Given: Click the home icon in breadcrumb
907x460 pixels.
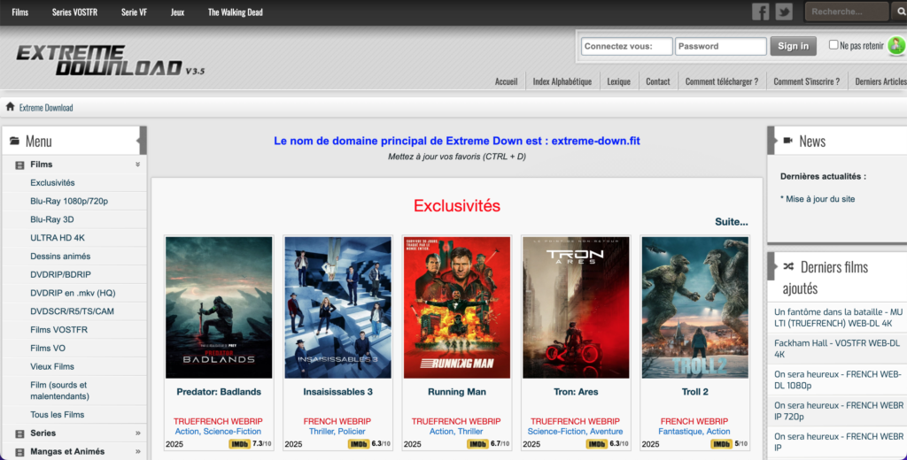Looking at the screenshot, I should tap(10, 107).
